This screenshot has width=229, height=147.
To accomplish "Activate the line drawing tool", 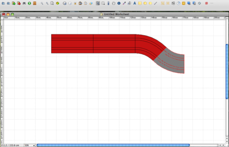I will (x=156, y=3).
